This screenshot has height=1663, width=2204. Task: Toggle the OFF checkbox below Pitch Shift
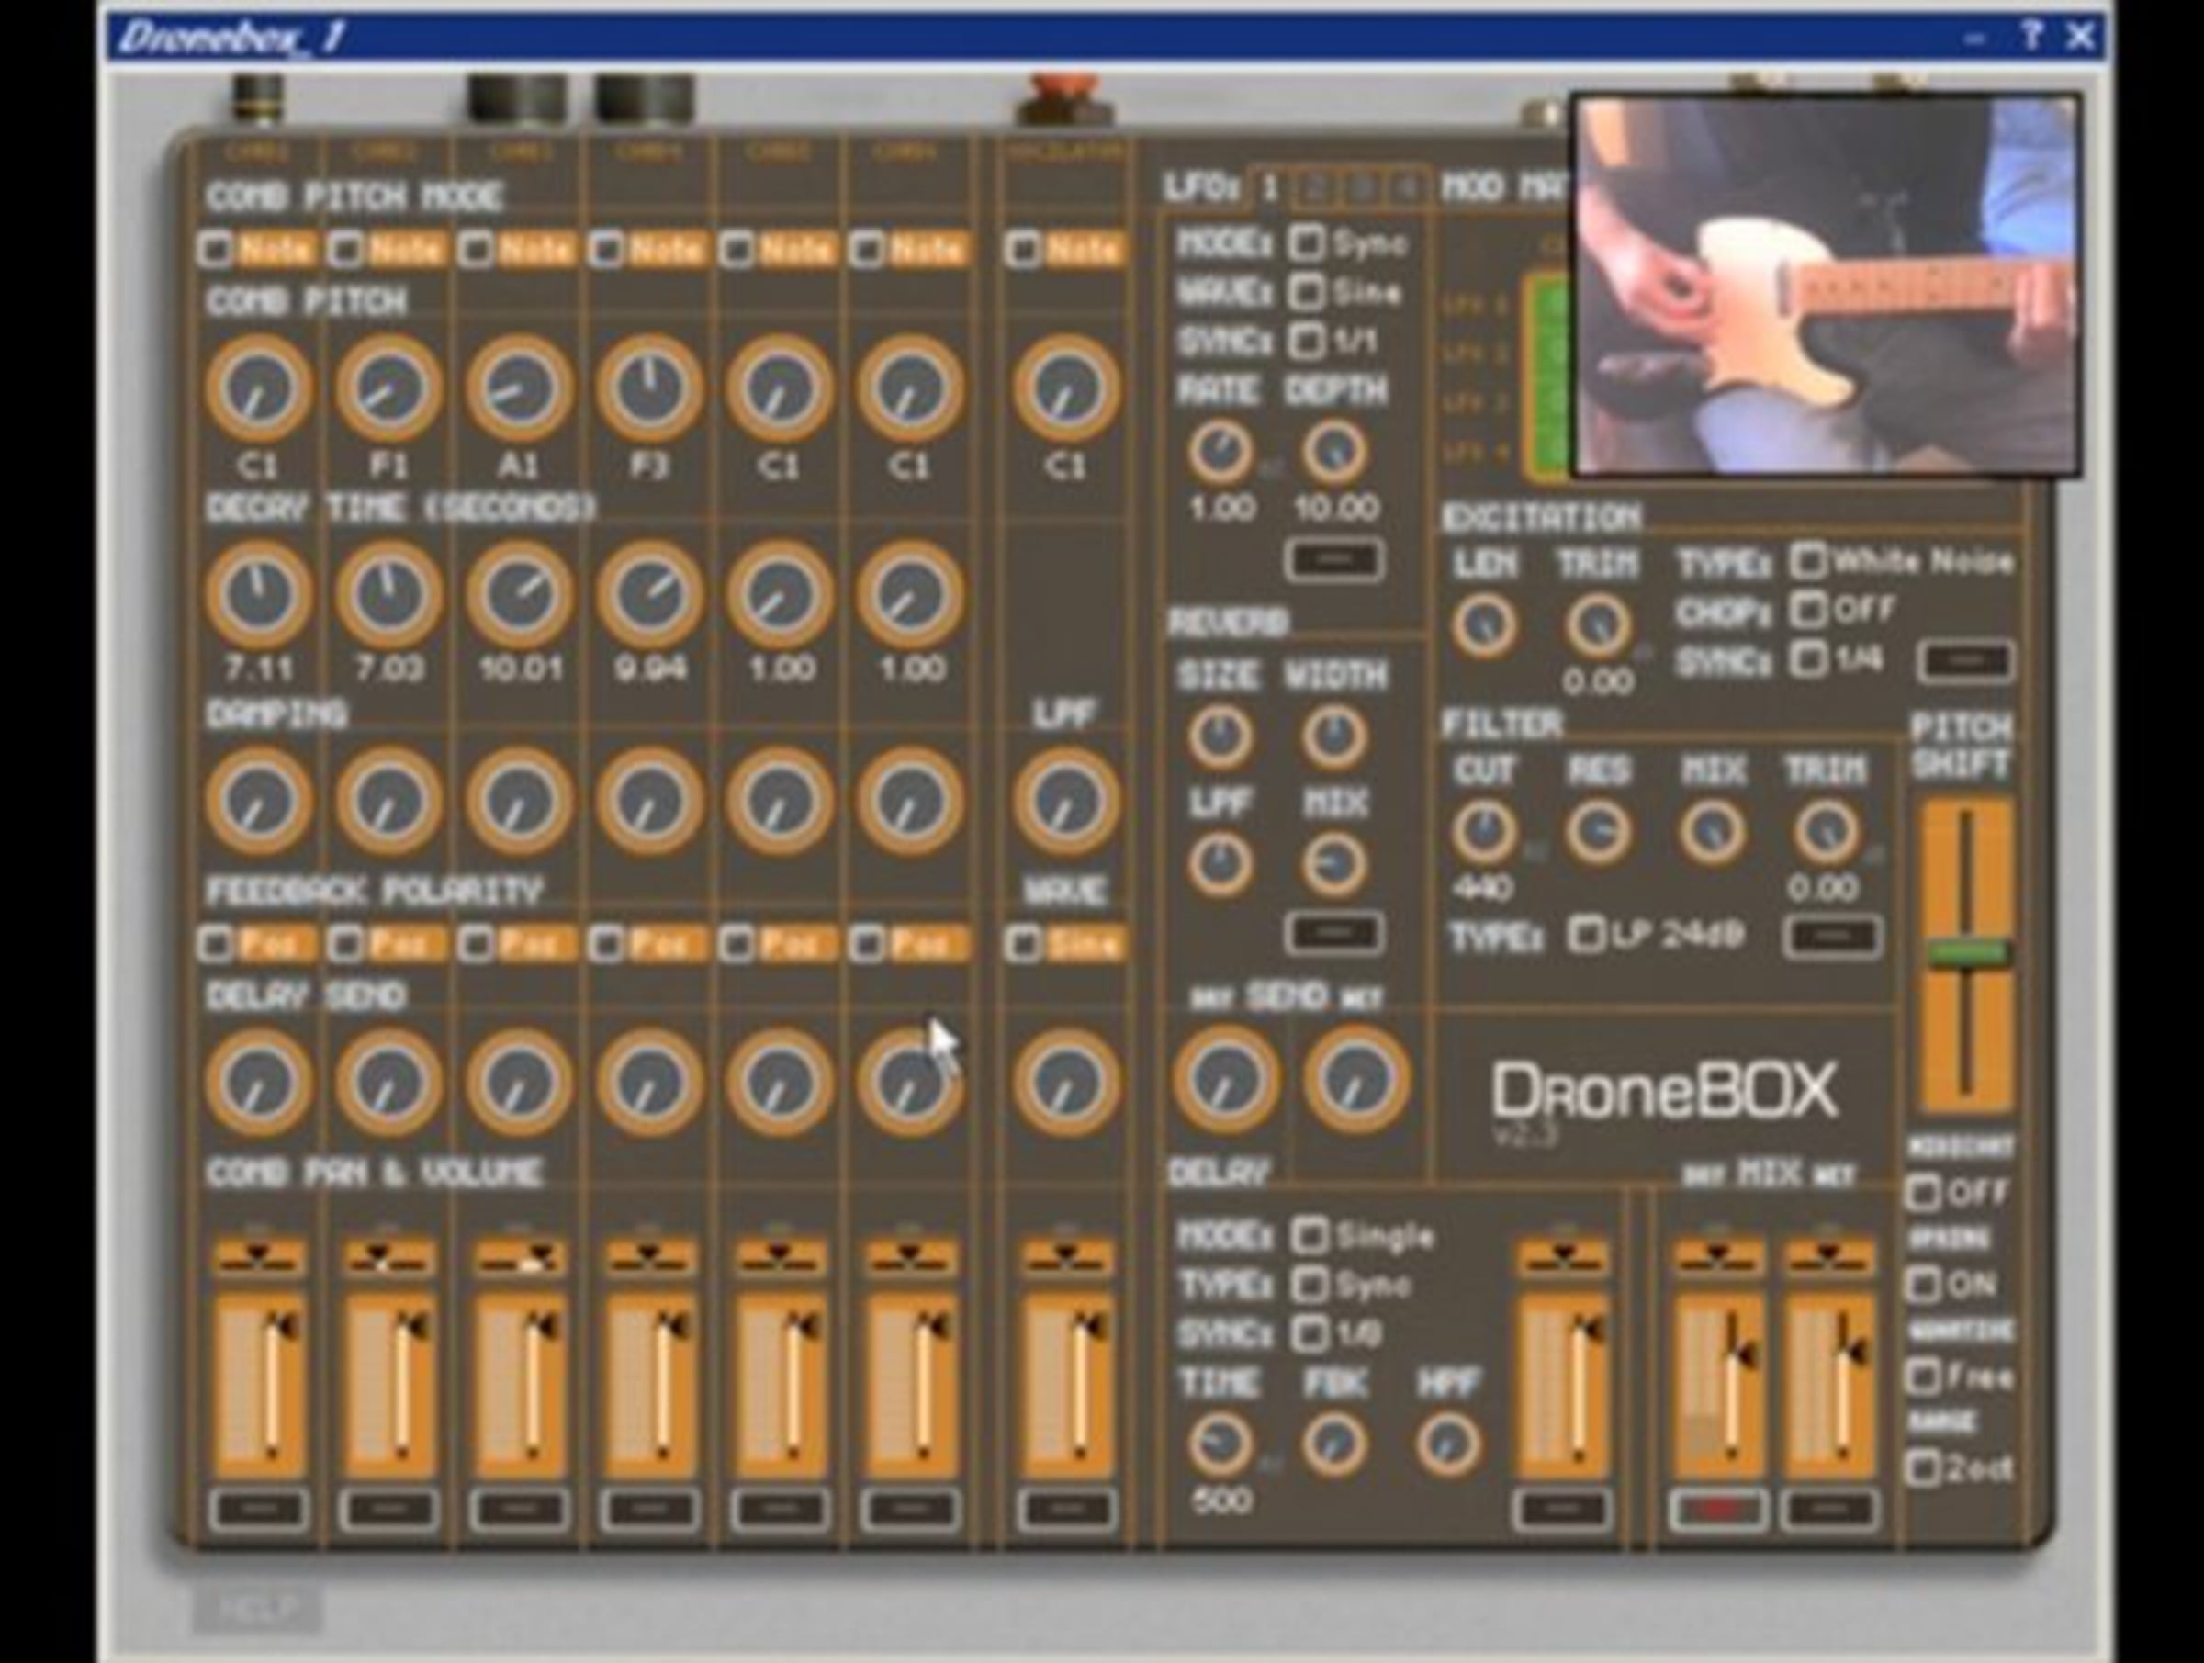pos(1923,1193)
